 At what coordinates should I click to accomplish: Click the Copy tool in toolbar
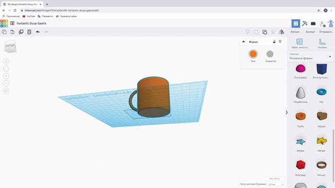[4, 32]
